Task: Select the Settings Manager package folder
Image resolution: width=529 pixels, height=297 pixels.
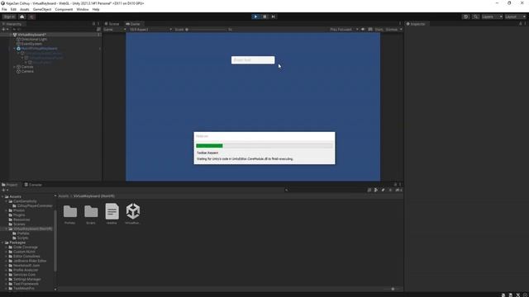Action: (x=27, y=279)
